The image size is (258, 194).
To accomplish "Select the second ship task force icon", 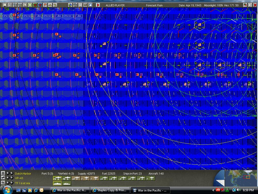I will coord(67,183).
